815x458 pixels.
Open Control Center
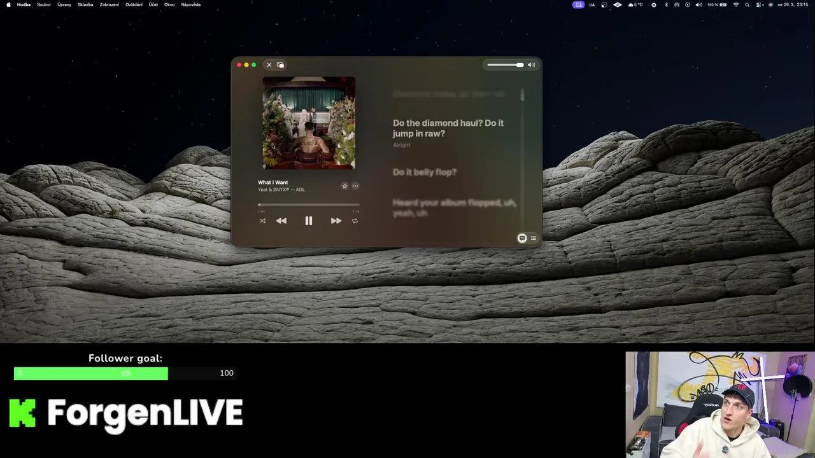[758, 4]
